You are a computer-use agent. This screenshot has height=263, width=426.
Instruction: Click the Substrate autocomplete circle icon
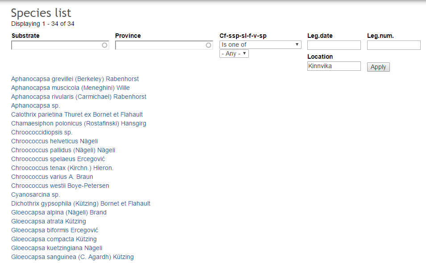pos(104,45)
